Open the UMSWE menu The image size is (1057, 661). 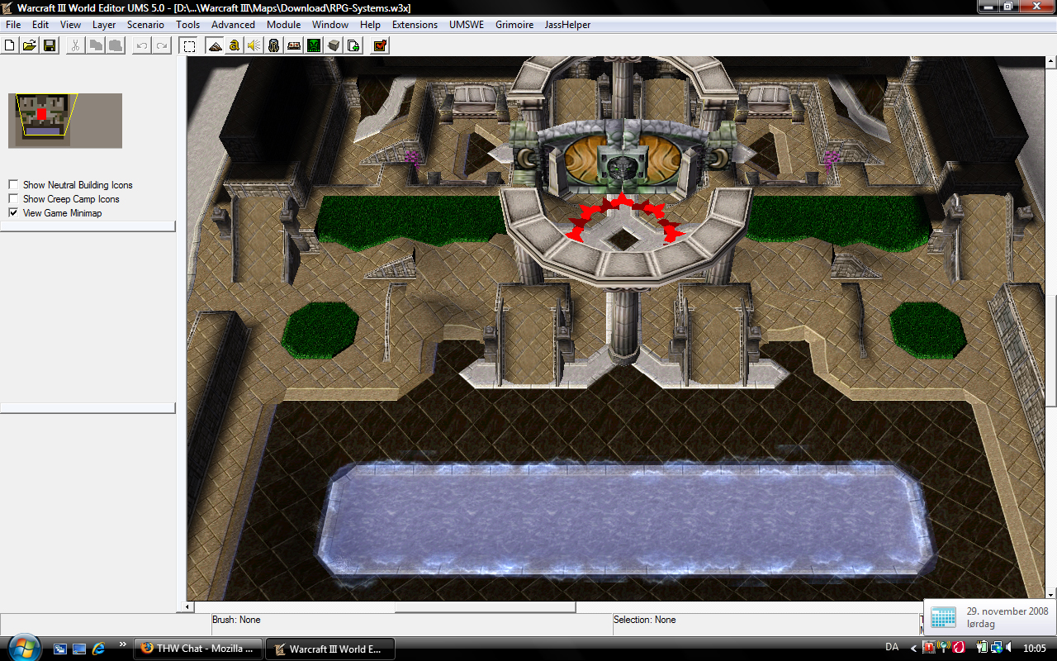click(x=467, y=25)
